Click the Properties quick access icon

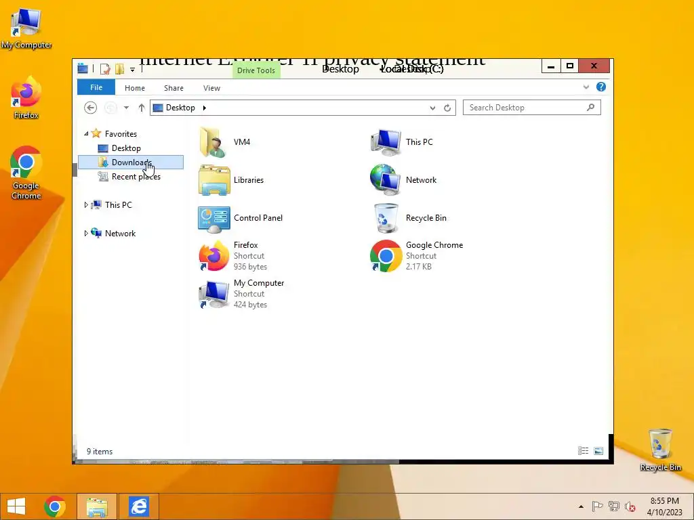click(105, 69)
